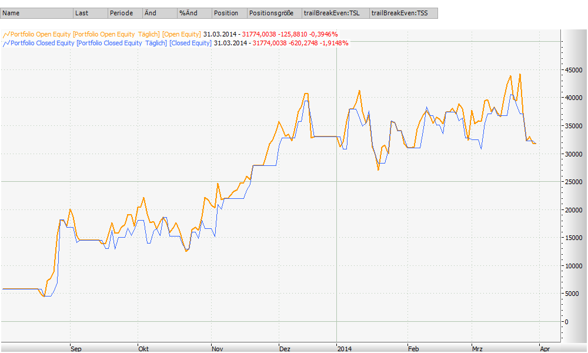Click the Nov marker on time axis
The image size is (588, 353).
pyautogui.click(x=218, y=349)
